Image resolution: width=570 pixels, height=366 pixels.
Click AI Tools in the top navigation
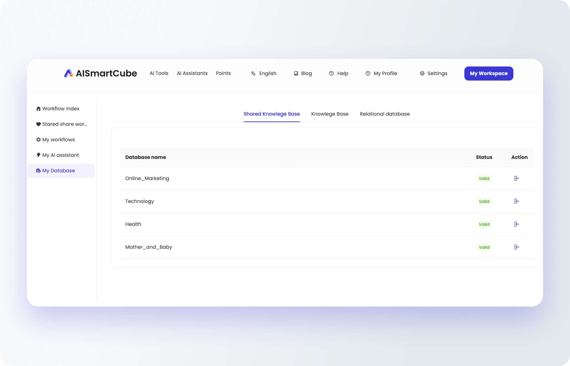(159, 73)
